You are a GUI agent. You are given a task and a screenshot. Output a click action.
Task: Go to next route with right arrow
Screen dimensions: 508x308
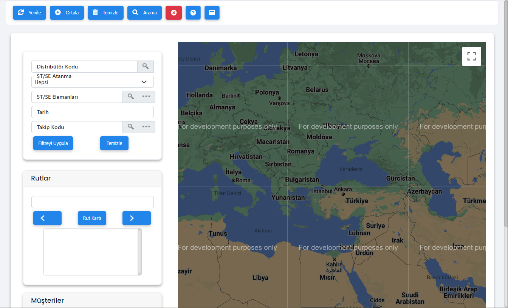(x=136, y=218)
